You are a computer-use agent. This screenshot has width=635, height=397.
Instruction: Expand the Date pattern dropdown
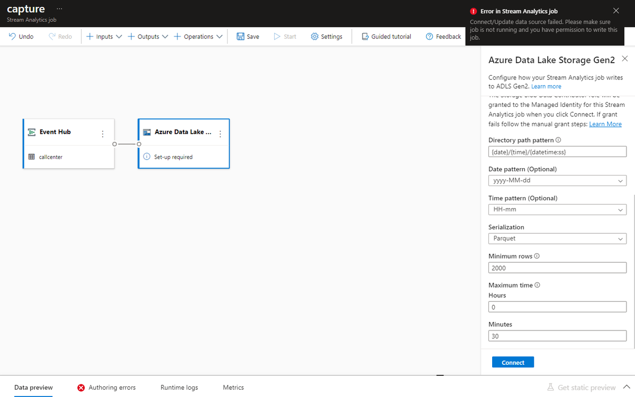point(557,181)
